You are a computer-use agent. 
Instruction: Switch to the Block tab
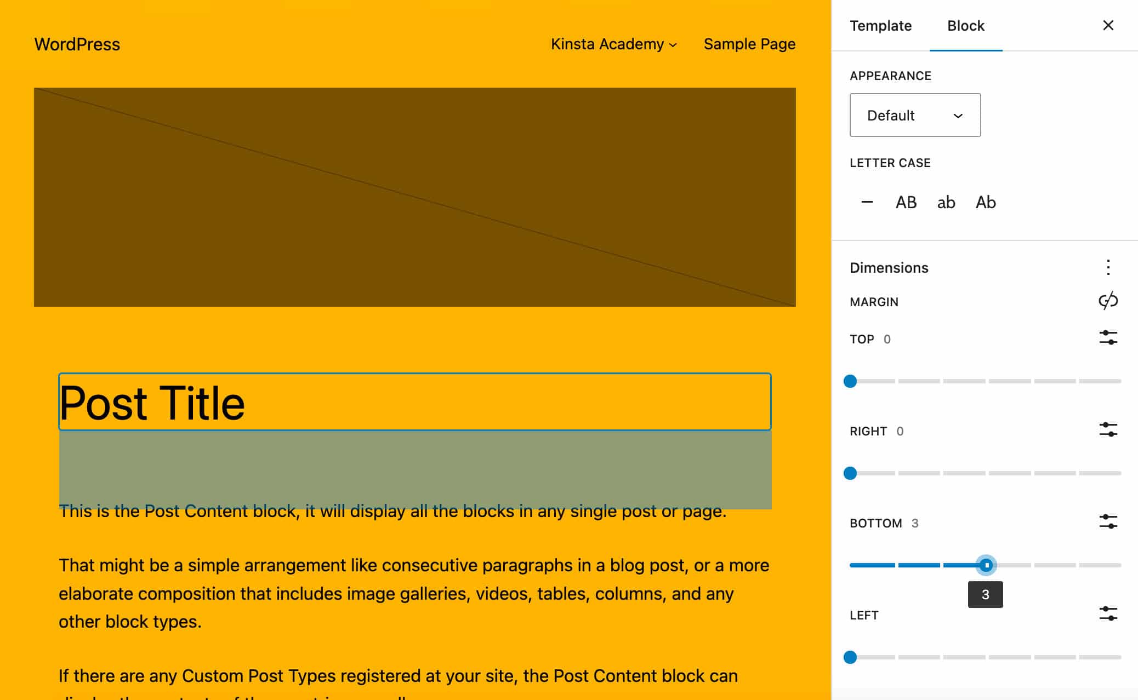click(x=966, y=25)
